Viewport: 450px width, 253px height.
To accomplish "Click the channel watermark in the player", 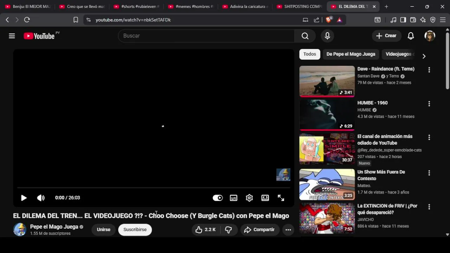I will (283, 175).
